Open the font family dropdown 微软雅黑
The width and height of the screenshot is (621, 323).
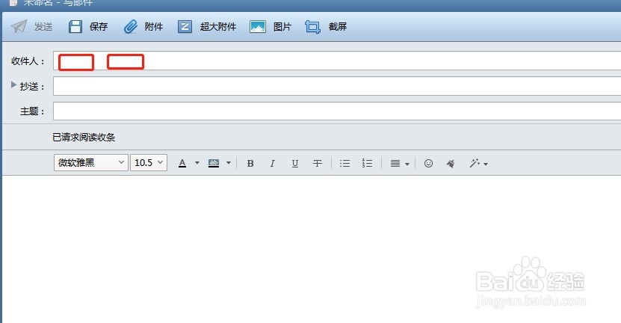point(90,162)
